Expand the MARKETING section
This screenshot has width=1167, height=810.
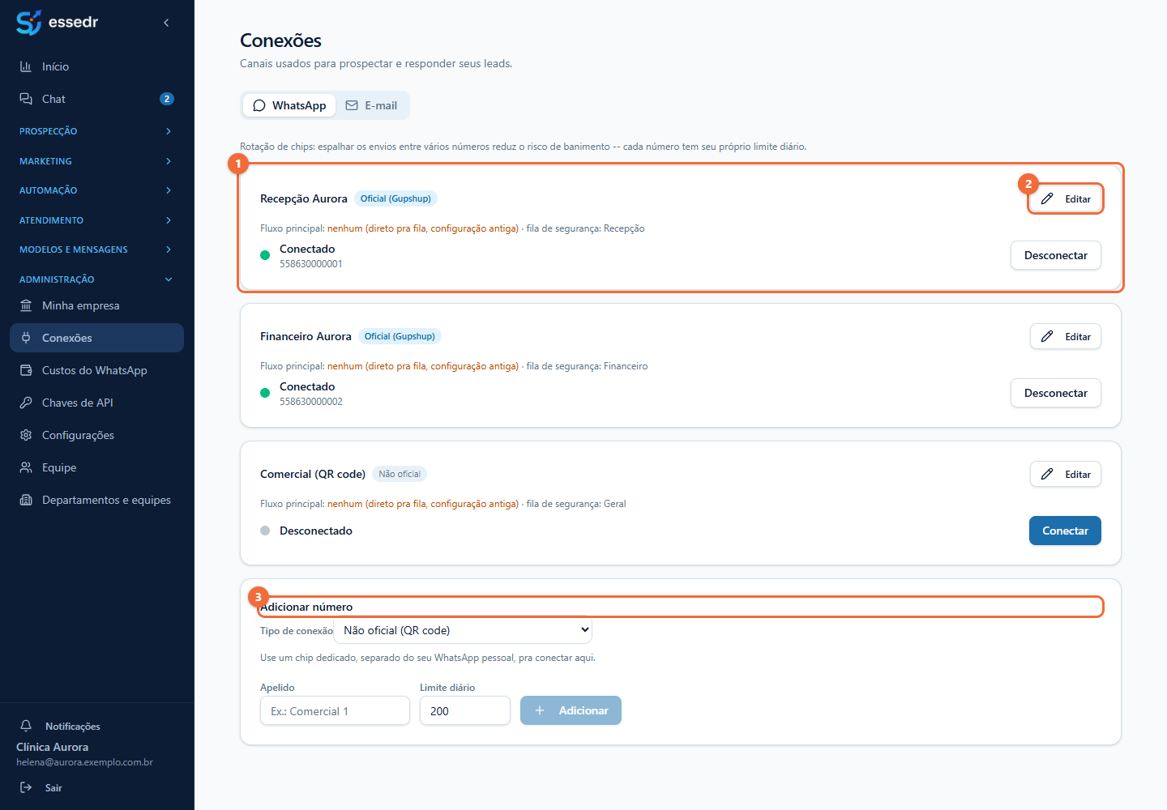point(97,161)
